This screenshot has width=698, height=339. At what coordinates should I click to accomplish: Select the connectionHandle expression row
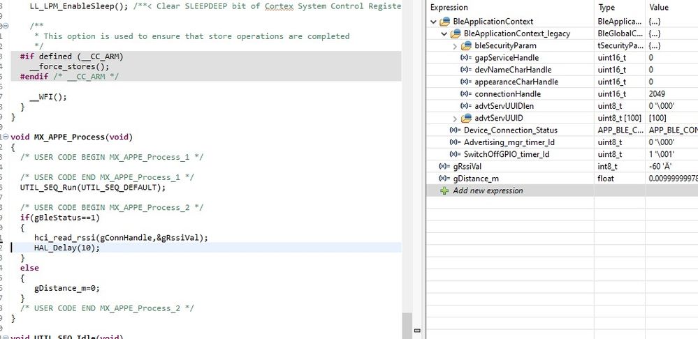[x=562, y=93]
